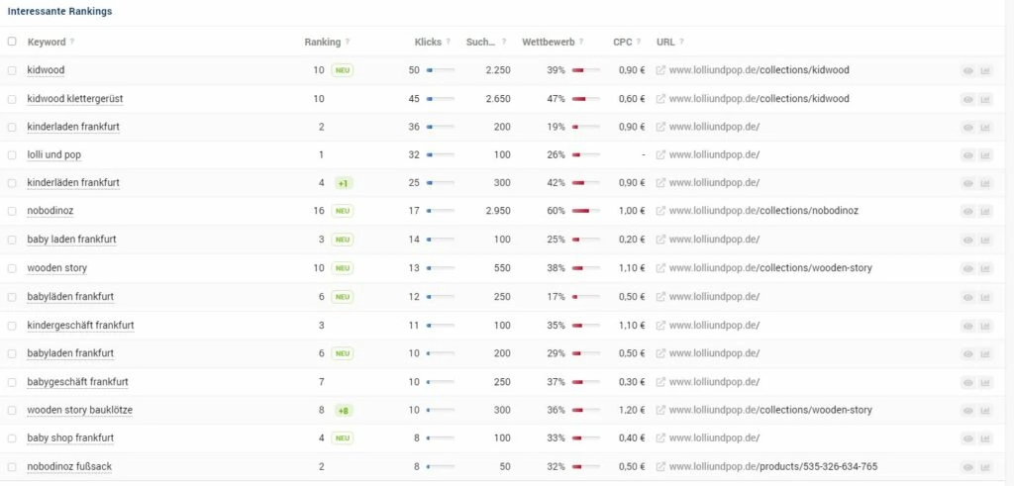
Task: Click the help icon beside the Klicks header
Action: click(x=449, y=42)
